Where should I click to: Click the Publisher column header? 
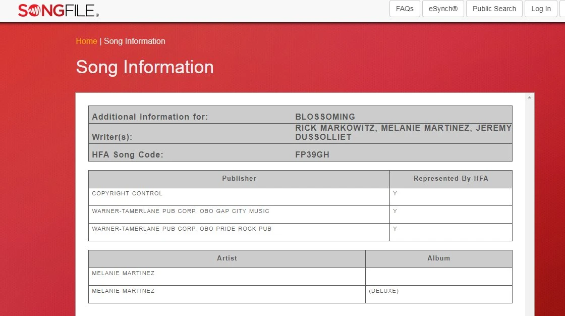pos(239,178)
